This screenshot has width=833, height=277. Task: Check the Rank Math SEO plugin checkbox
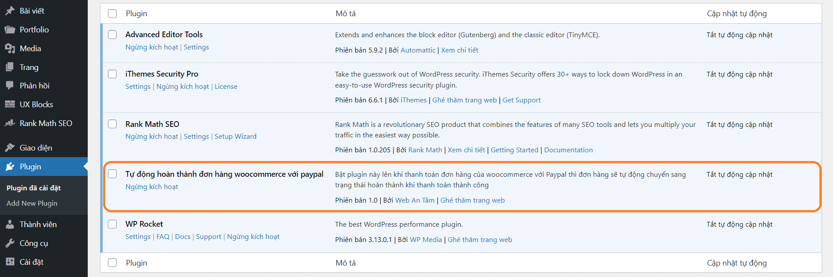click(x=112, y=124)
